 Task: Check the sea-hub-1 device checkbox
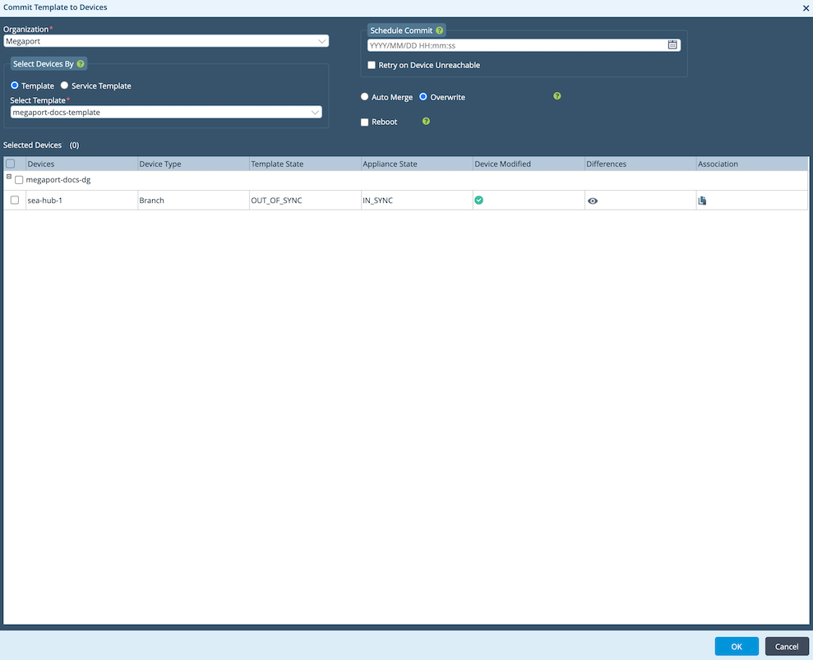(x=15, y=201)
